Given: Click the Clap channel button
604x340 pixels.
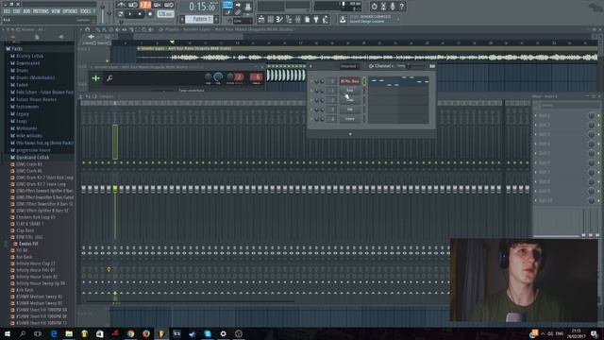Looking at the screenshot, I should click(x=350, y=100).
